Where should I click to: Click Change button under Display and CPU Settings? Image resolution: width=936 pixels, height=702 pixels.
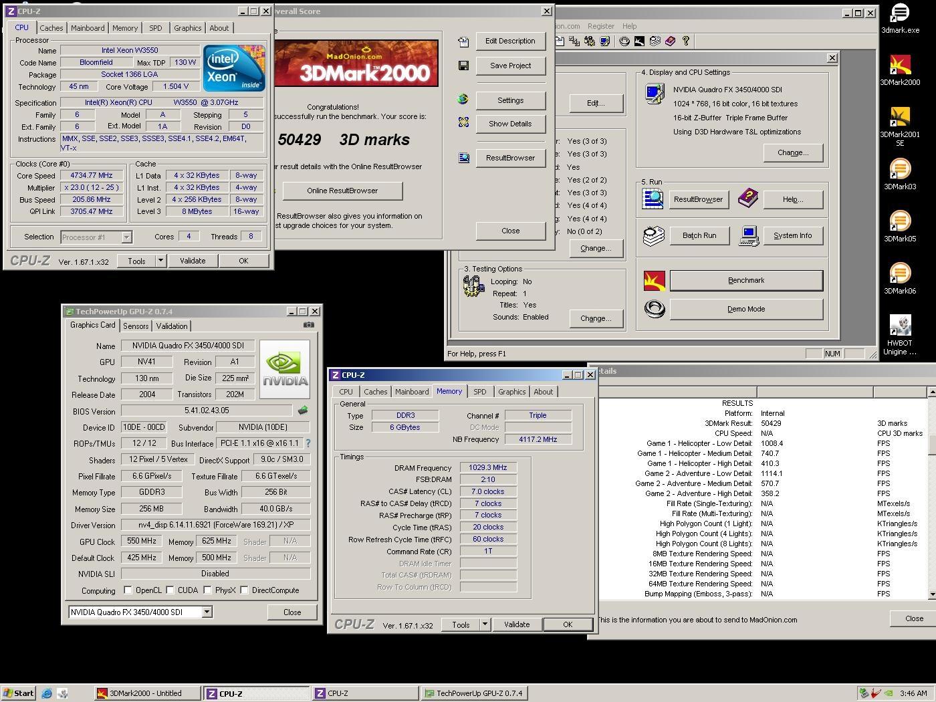click(792, 152)
